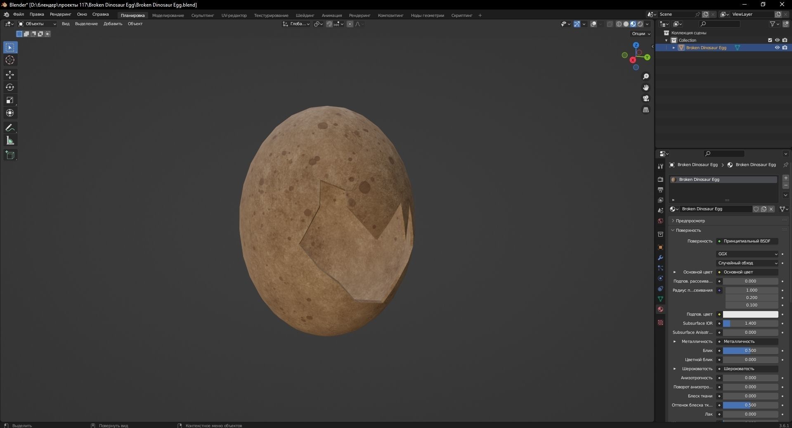Image resolution: width=792 pixels, height=428 pixels.
Task: Toggle gizmo display button
Action: coord(577,24)
